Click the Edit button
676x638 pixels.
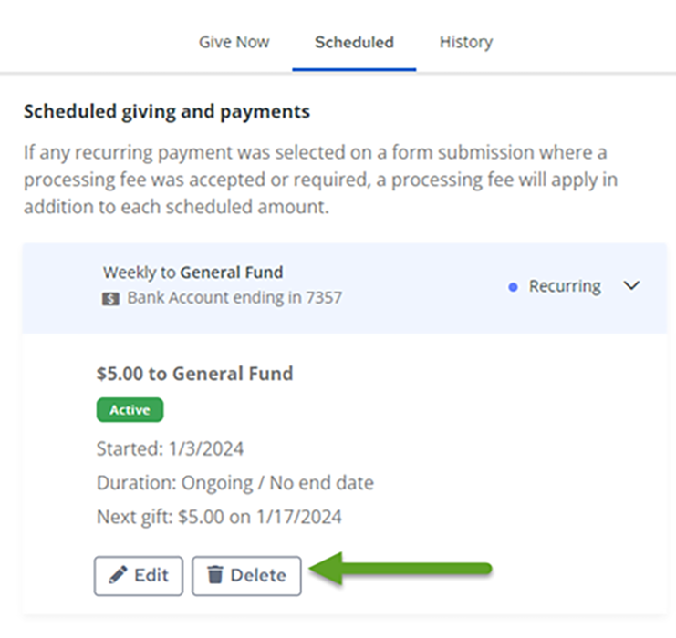139,576
